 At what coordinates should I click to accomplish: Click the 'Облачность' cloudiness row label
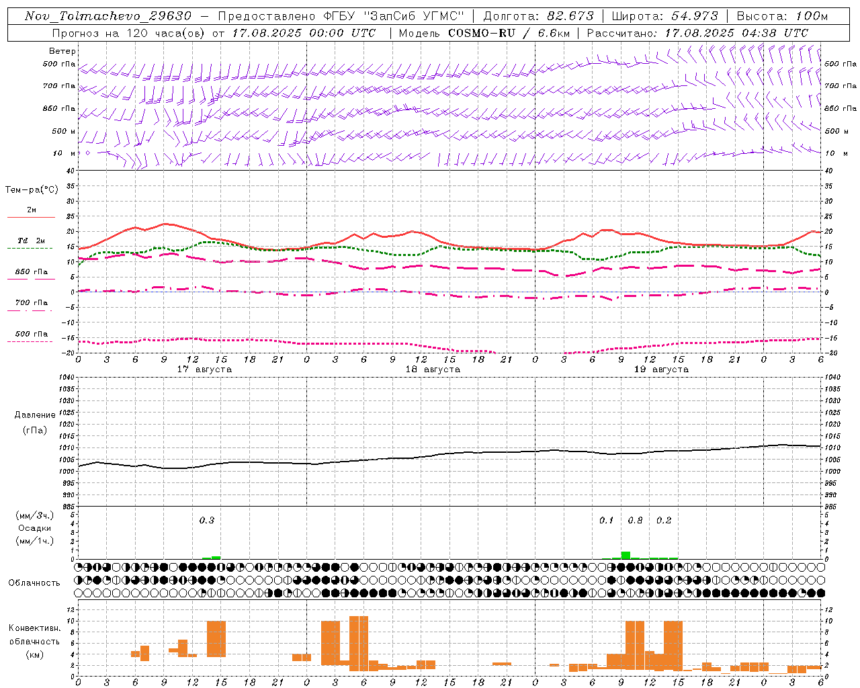click(34, 583)
